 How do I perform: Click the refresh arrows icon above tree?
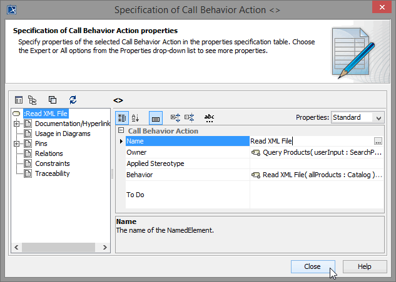tap(73, 99)
